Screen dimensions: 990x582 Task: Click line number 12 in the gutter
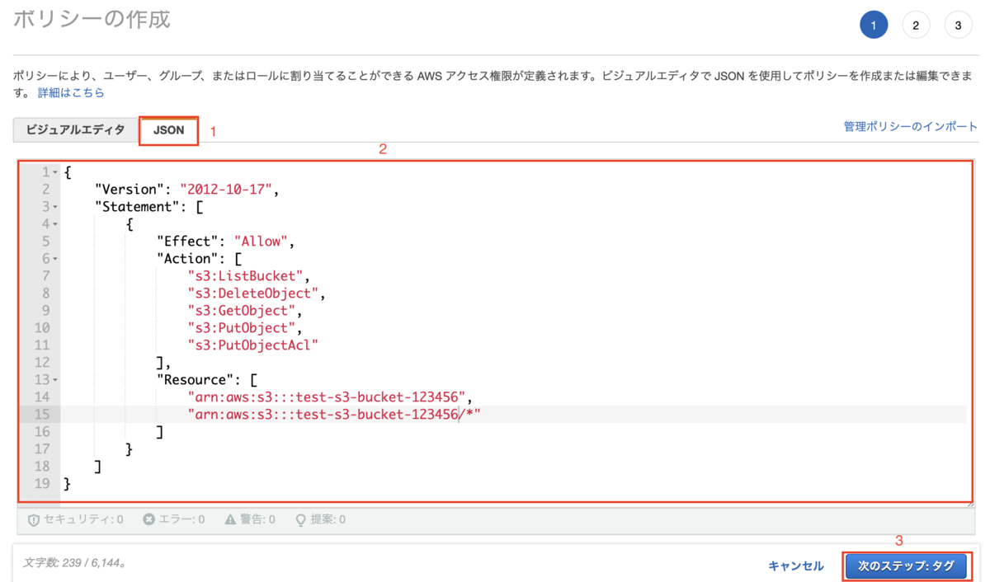point(42,363)
